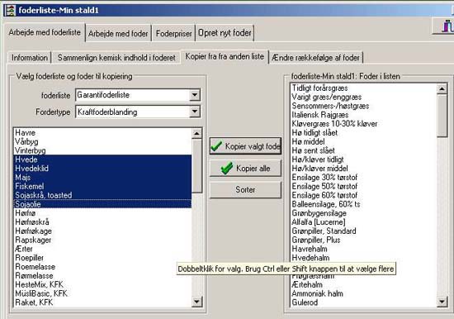Select Vinterbyg in the left list
The height and width of the screenshot is (319, 454).
pos(102,150)
